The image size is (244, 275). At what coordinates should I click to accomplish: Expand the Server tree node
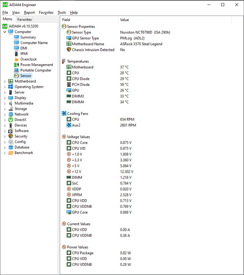click(5, 92)
